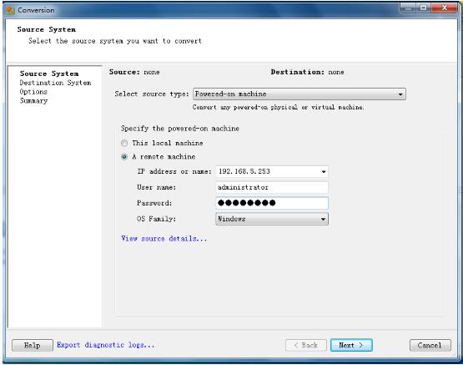Focus the Password input field
Screen dimensions: 463x365
pyautogui.click(x=272, y=203)
